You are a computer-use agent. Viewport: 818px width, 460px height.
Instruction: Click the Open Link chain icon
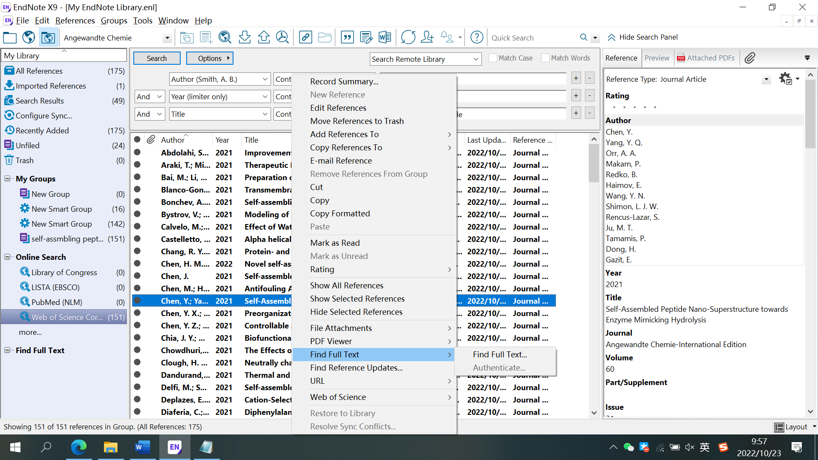[305, 37]
